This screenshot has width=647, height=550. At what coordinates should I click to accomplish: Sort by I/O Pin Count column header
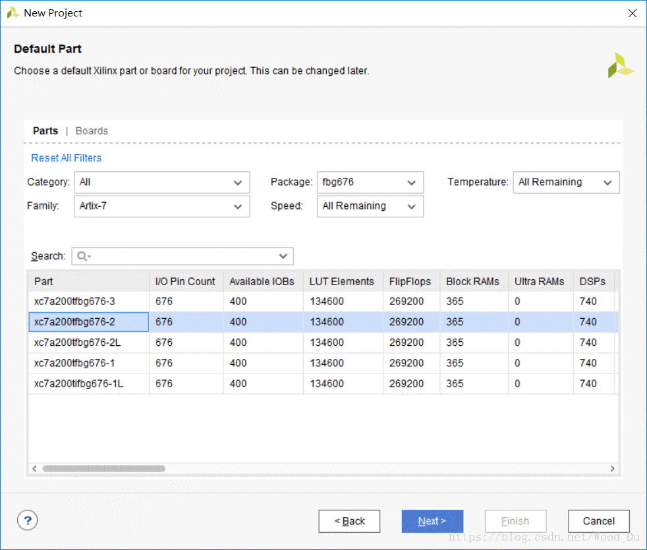[x=186, y=281]
